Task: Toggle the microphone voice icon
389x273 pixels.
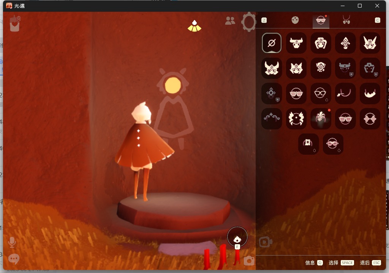Action: tap(12, 242)
